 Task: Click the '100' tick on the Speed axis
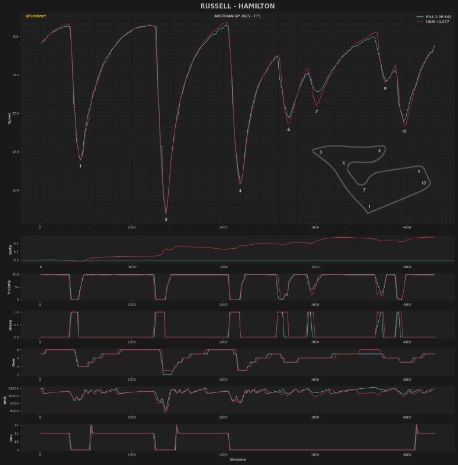pyautogui.click(x=15, y=191)
